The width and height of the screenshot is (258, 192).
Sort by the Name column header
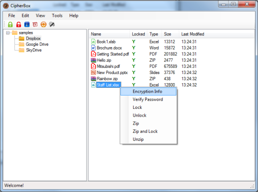click(109, 34)
